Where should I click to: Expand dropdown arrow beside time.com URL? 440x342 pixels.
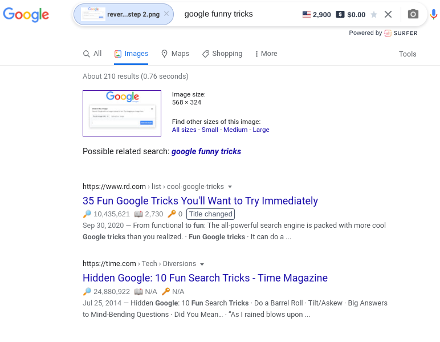pos(202,264)
